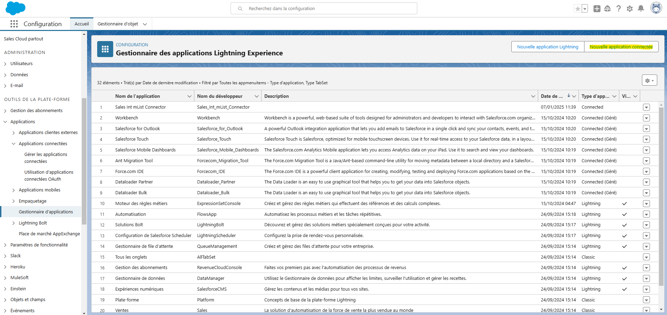Open Visible column menu chevron
667x315 pixels.
(635, 96)
